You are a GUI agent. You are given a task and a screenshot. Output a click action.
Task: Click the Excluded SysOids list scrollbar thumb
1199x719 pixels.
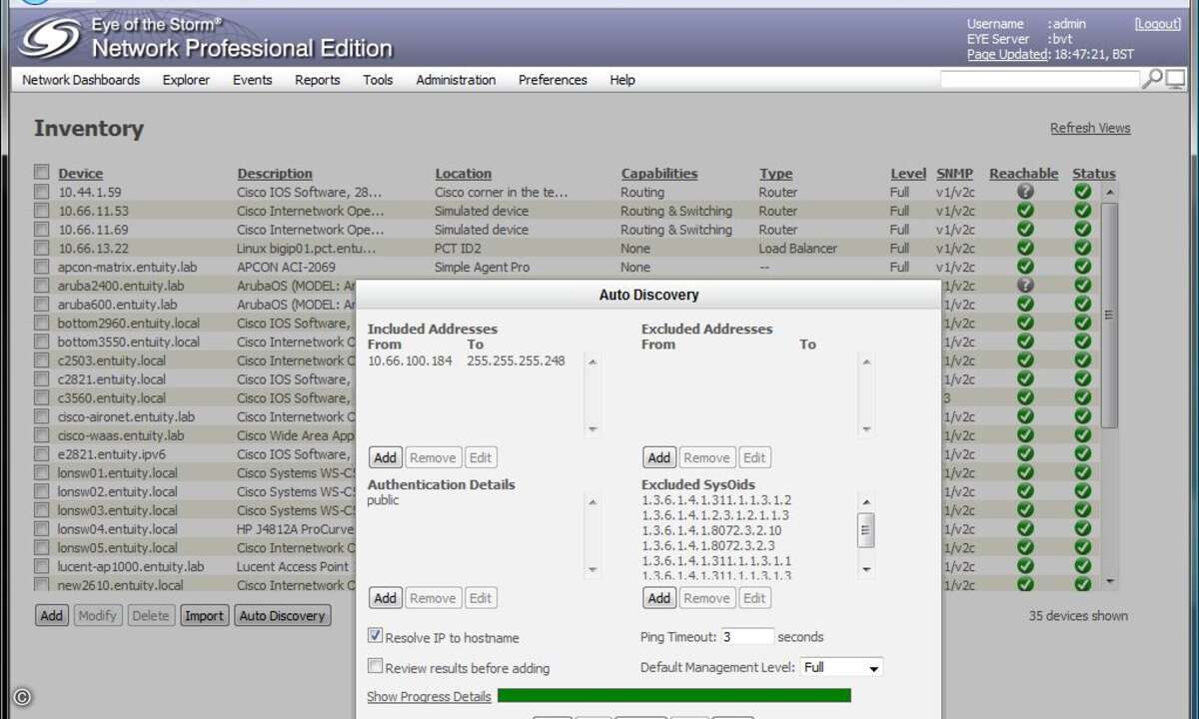tap(866, 530)
